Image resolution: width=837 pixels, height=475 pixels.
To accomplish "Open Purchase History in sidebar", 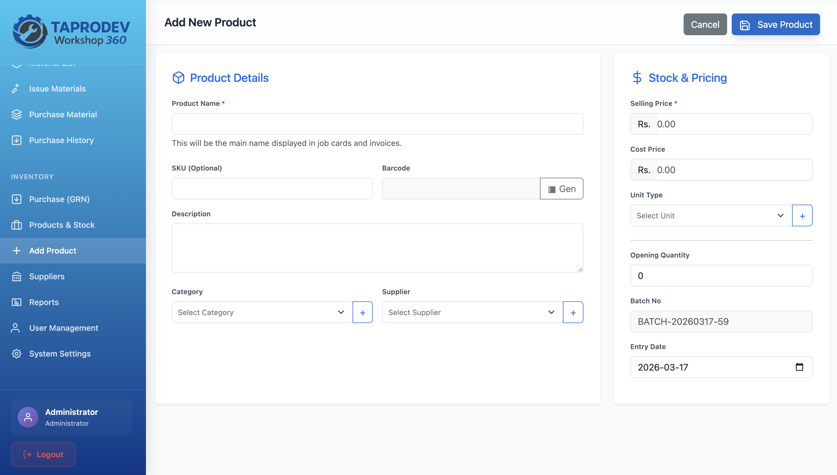I will click(61, 140).
